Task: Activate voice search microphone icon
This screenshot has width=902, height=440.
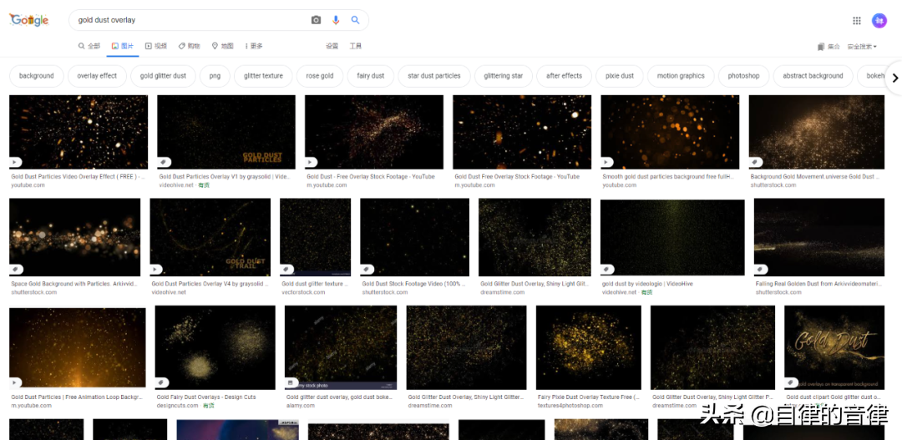Action: point(336,20)
